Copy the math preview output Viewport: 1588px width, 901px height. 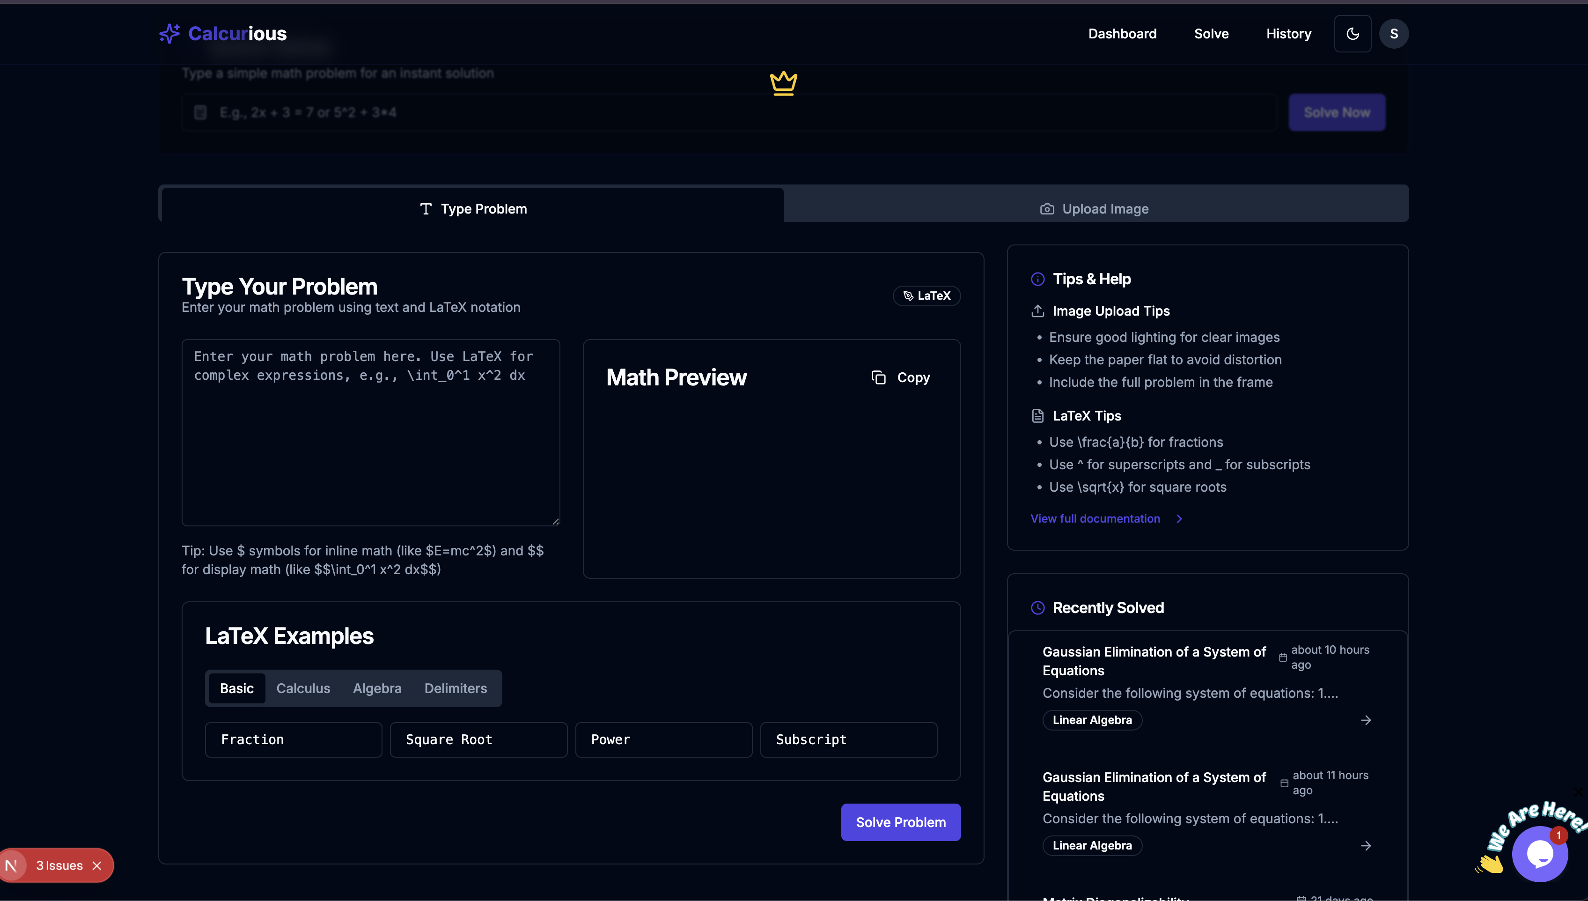click(901, 377)
